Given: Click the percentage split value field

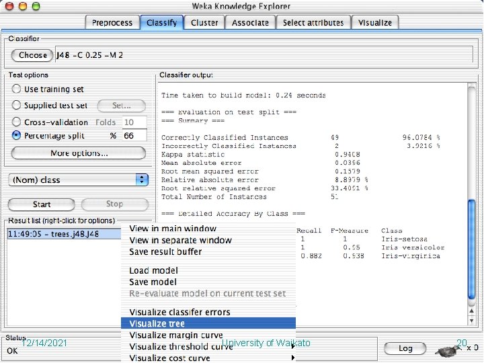Looking at the screenshot, I should point(134,136).
